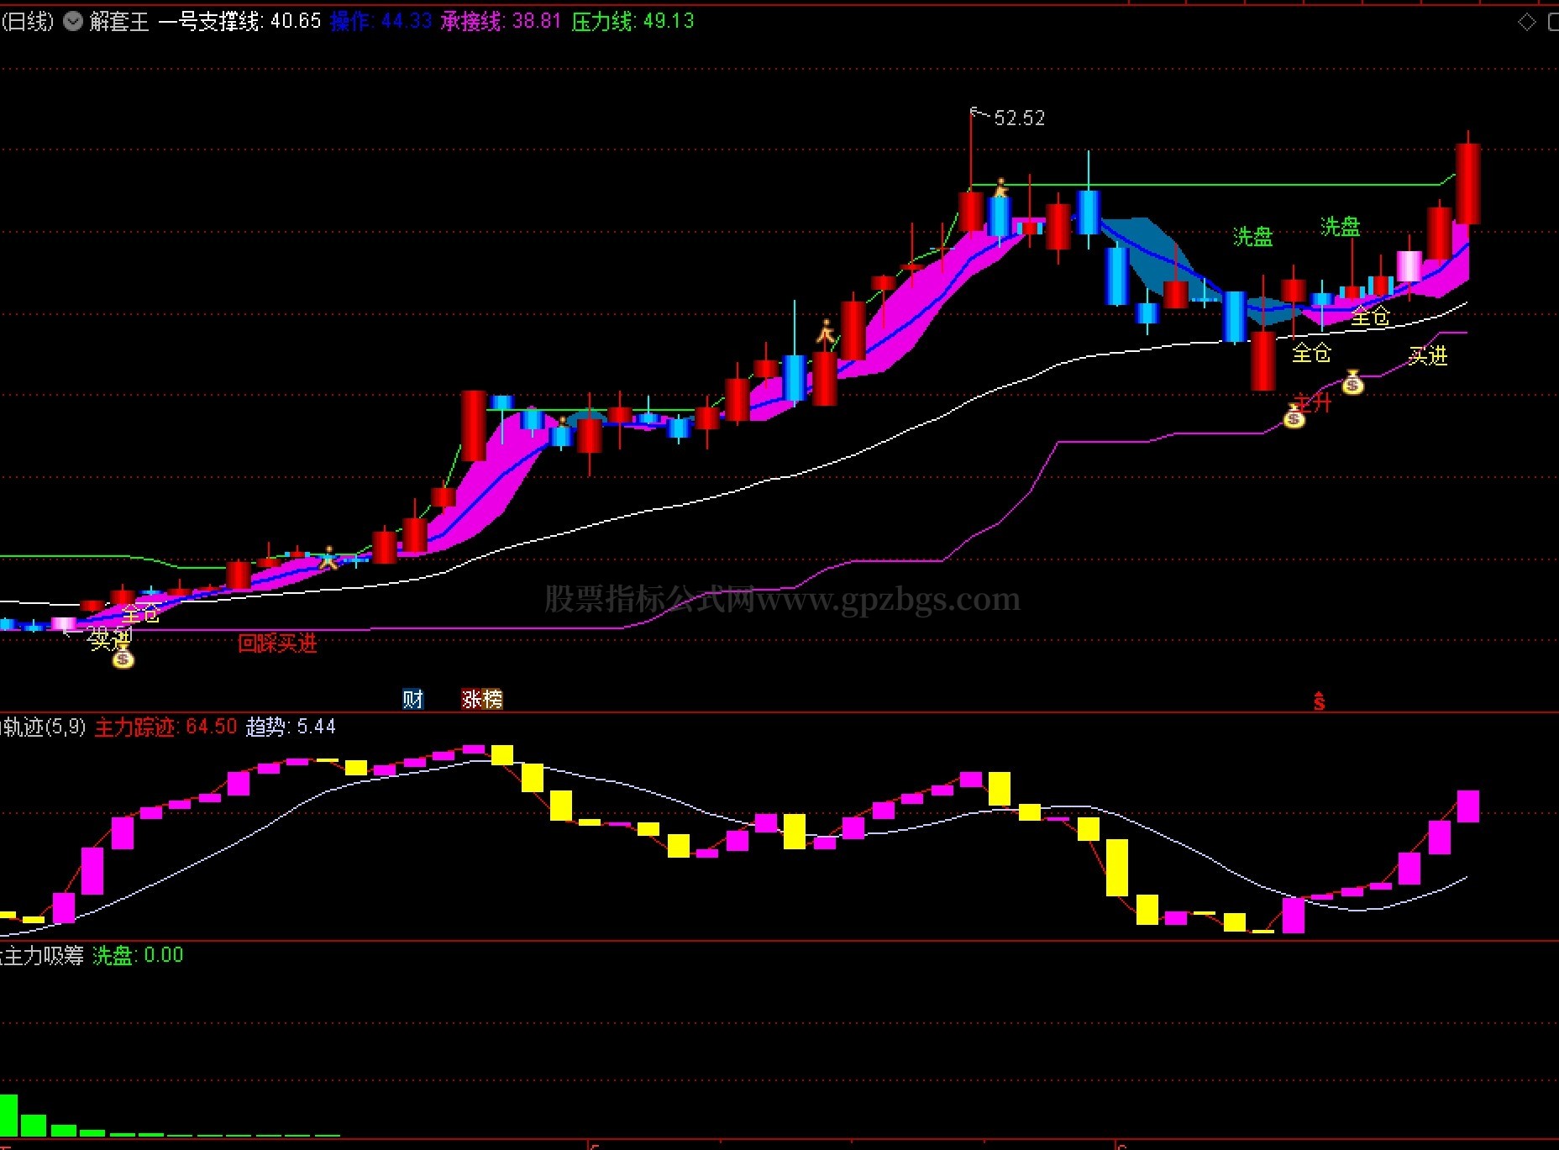1559x1150 pixels.
Task: Open the www.gpzbgs.com watermark link
Action: tap(889, 599)
